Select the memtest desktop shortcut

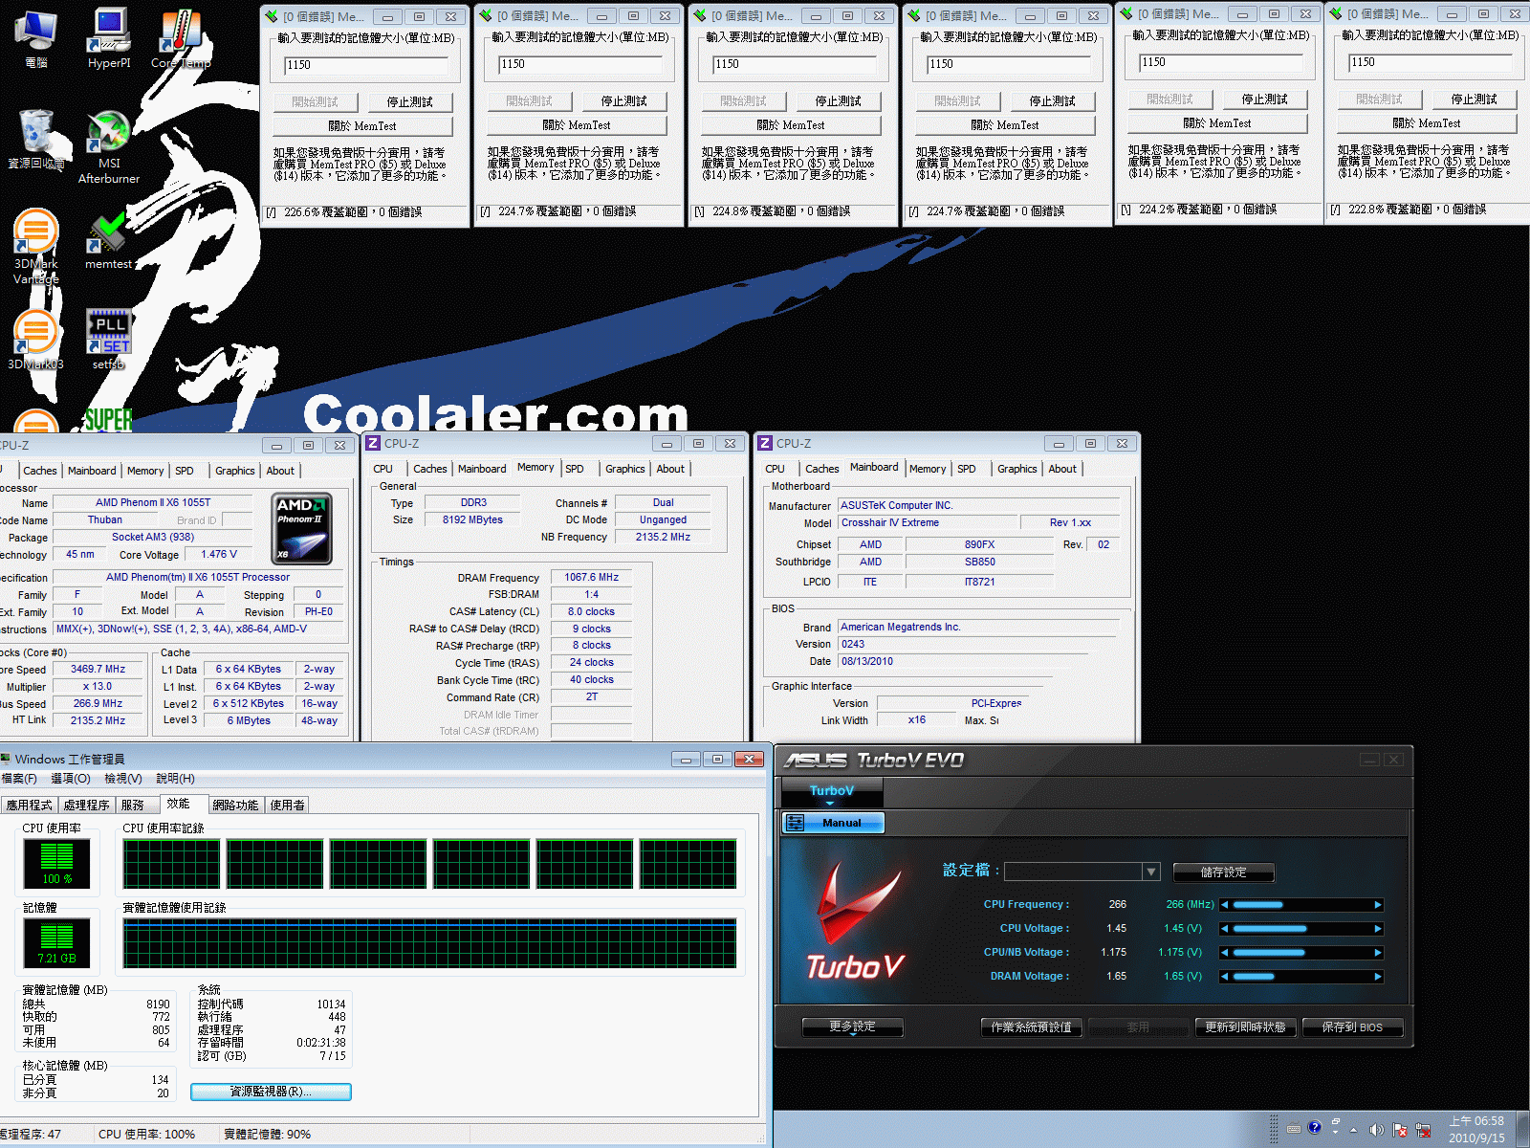click(x=109, y=240)
